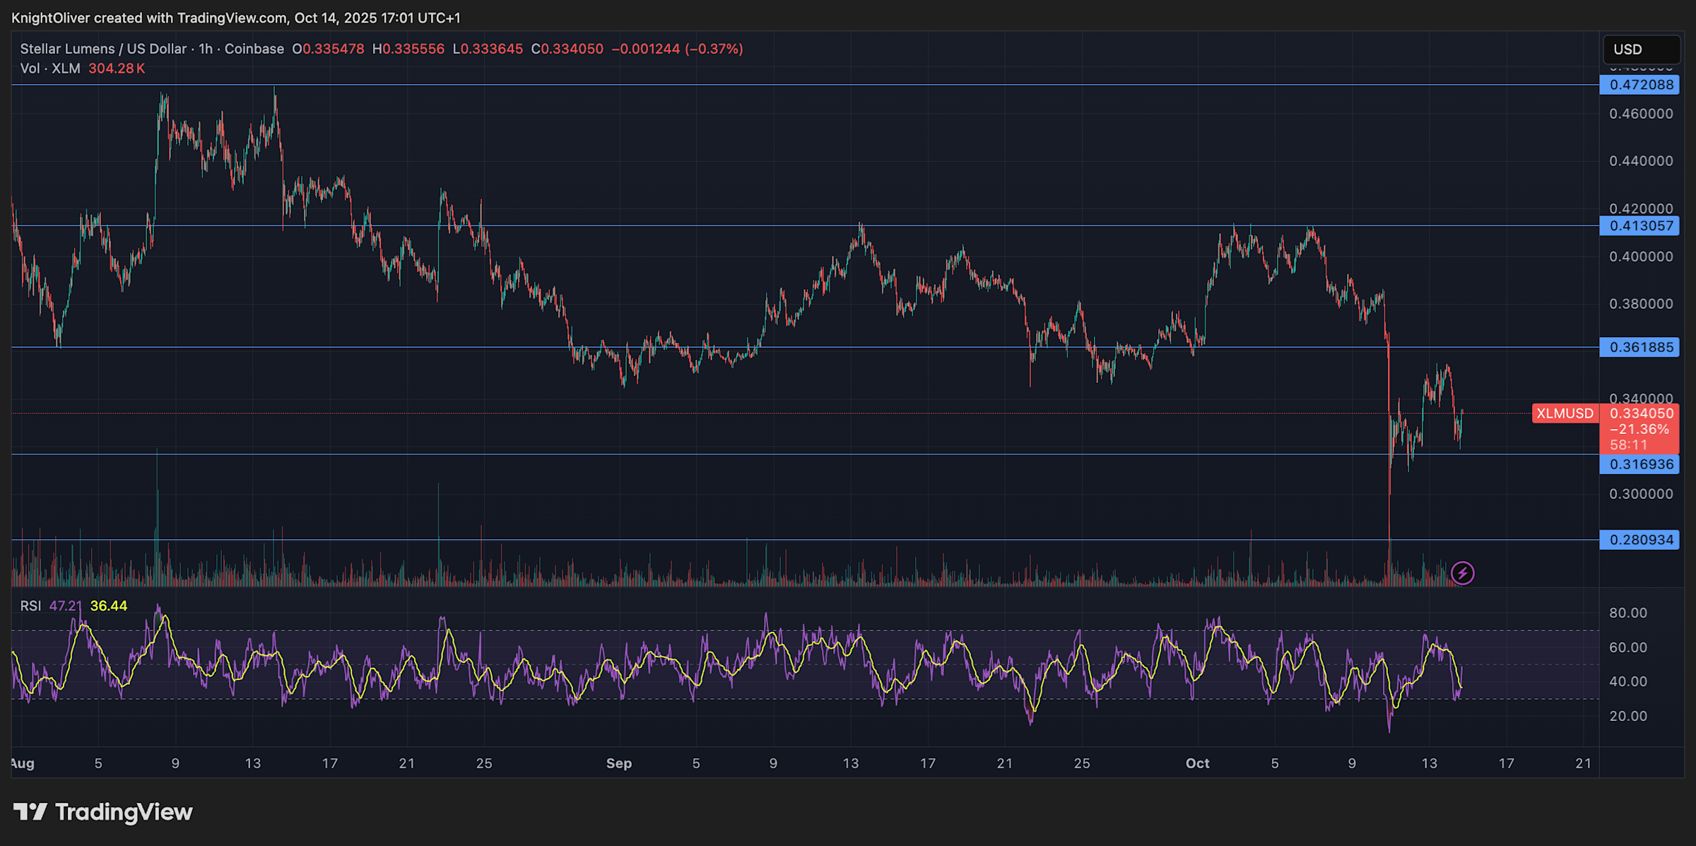The height and width of the screenshot is (846, 1696).
Task: Click Oct on the time axis
Action: (x=1198, y=763)
